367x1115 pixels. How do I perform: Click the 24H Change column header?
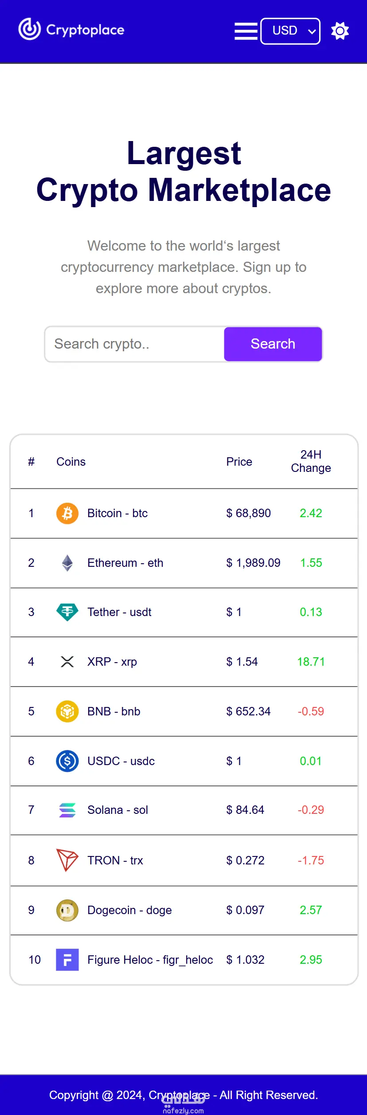point(311,461)
